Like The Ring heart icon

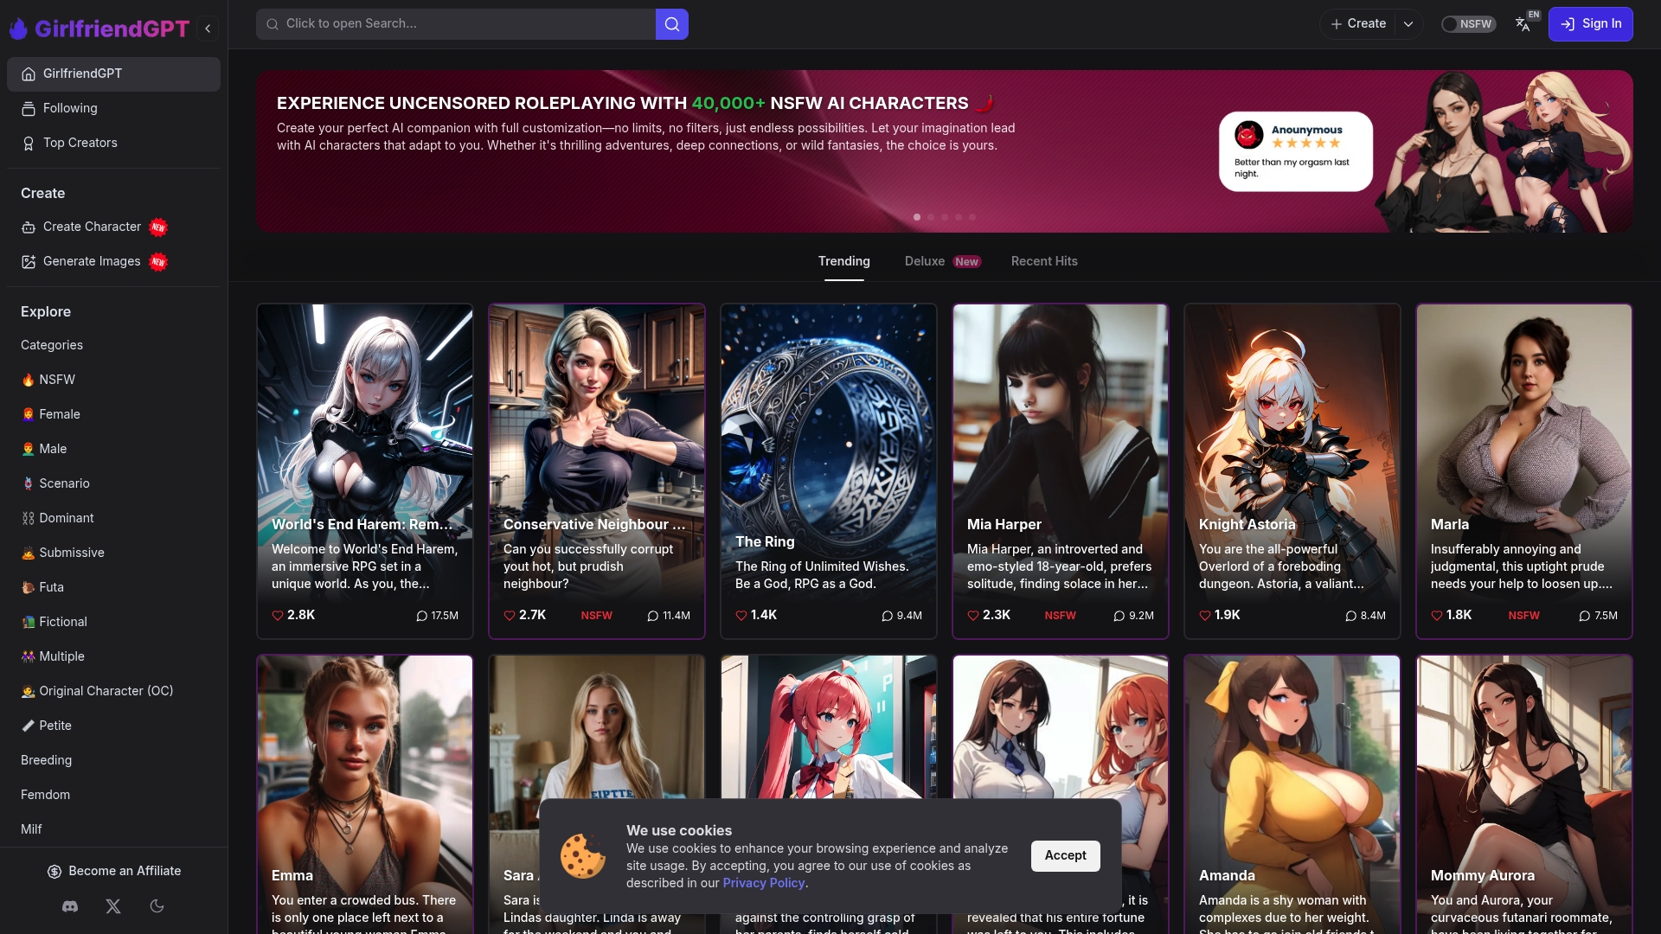(x=741, y=616)
